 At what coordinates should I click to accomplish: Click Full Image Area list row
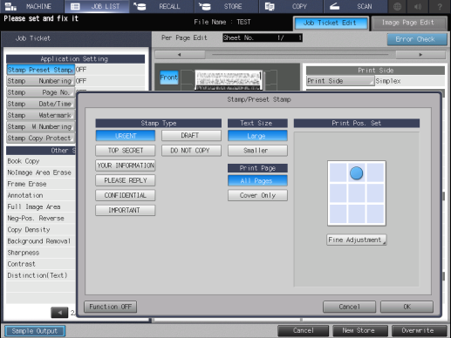[x=41, y=206]
